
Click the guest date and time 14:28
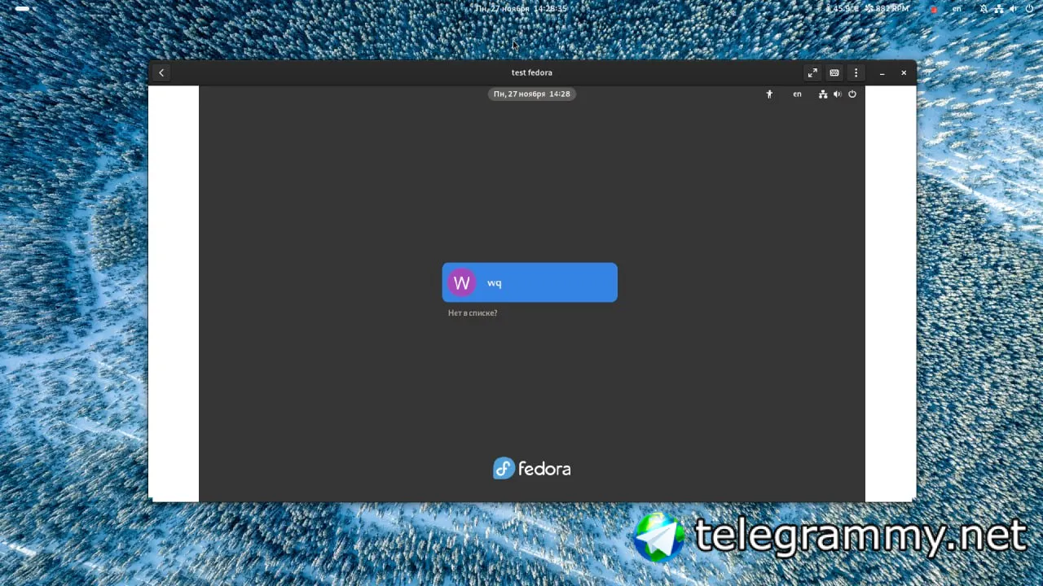click(532, 94)
